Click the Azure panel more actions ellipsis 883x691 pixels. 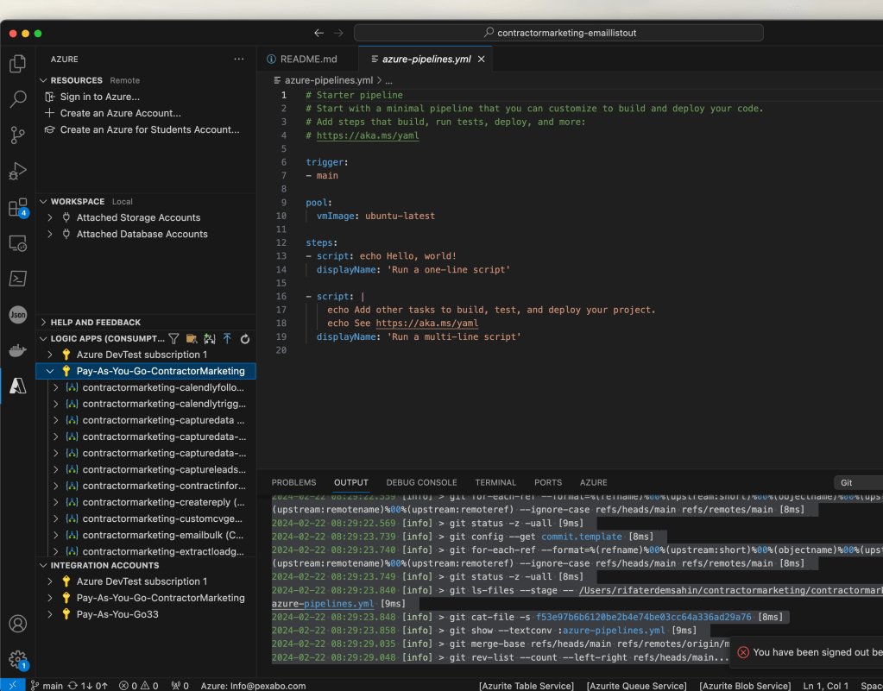239,59
